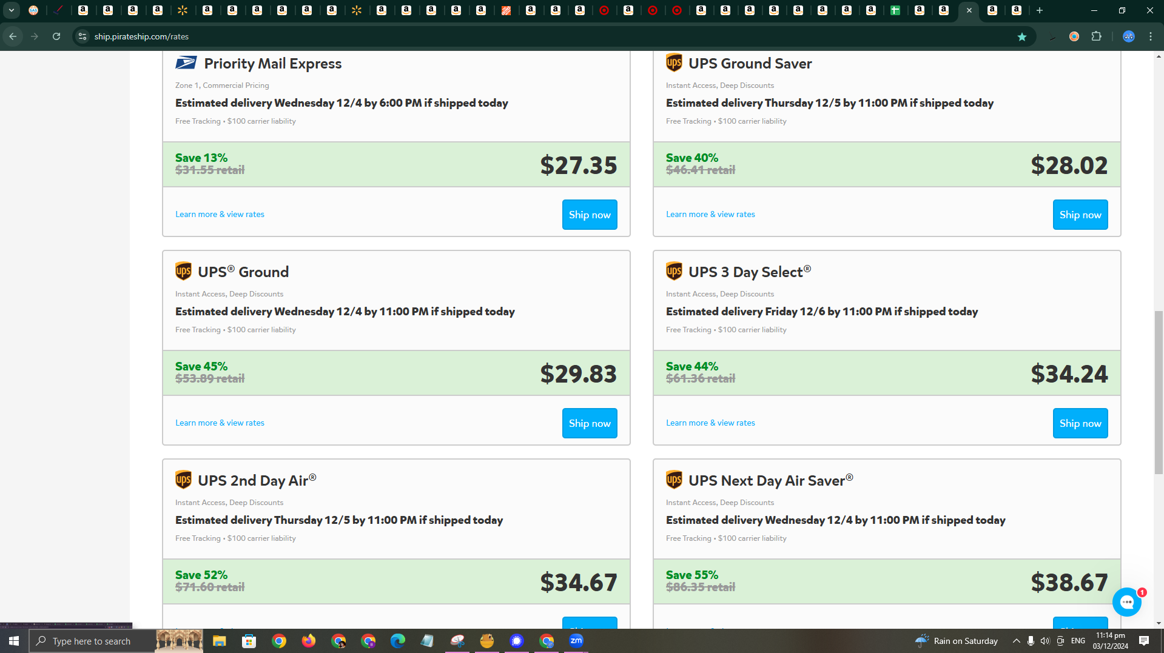Click the $38.67 UPS Next Day Air Saver price
This screenshot has width=1164, height=653.
pos(1069,582)
